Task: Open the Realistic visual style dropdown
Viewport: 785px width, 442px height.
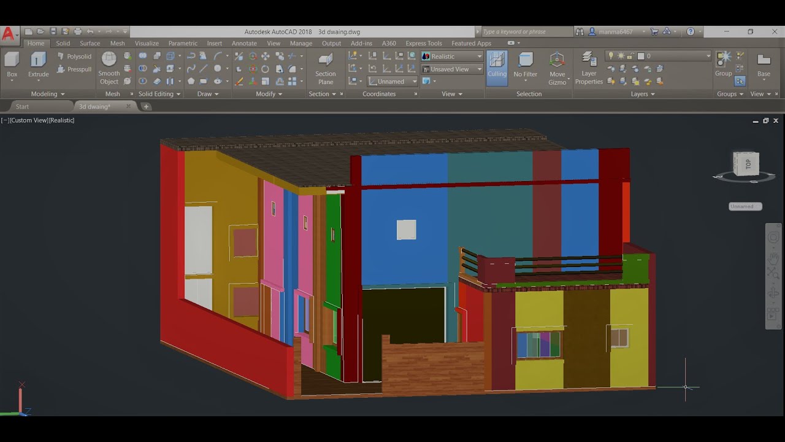Action: (453, 56)
